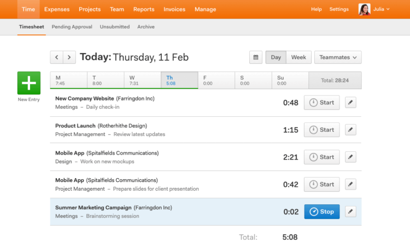The width and height of the screenshot is (410, 248).
Task: Open the Invoices section
Action: coord(174,9)
